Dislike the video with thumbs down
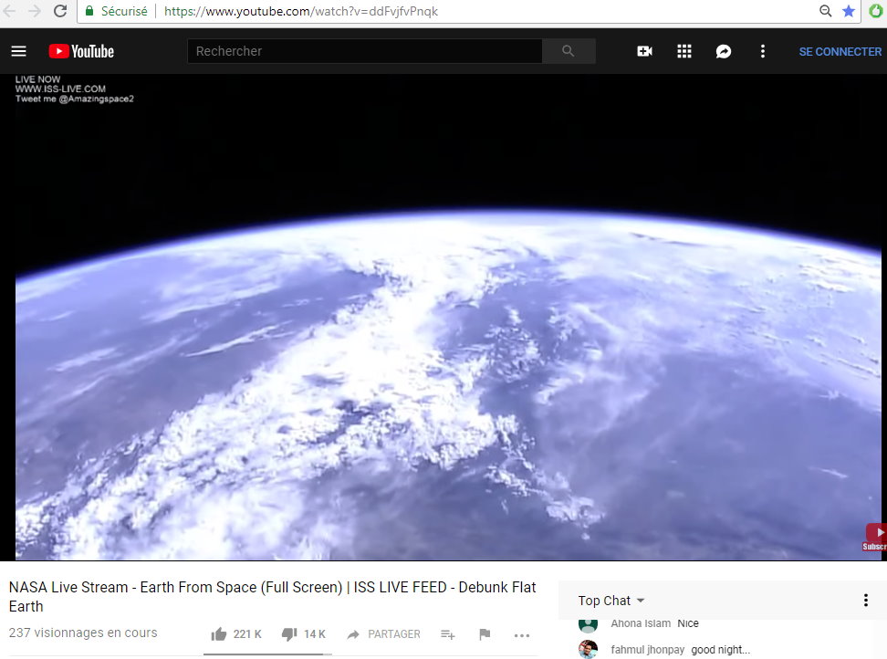This screenshot has height=659, width=887. point(289,634)
